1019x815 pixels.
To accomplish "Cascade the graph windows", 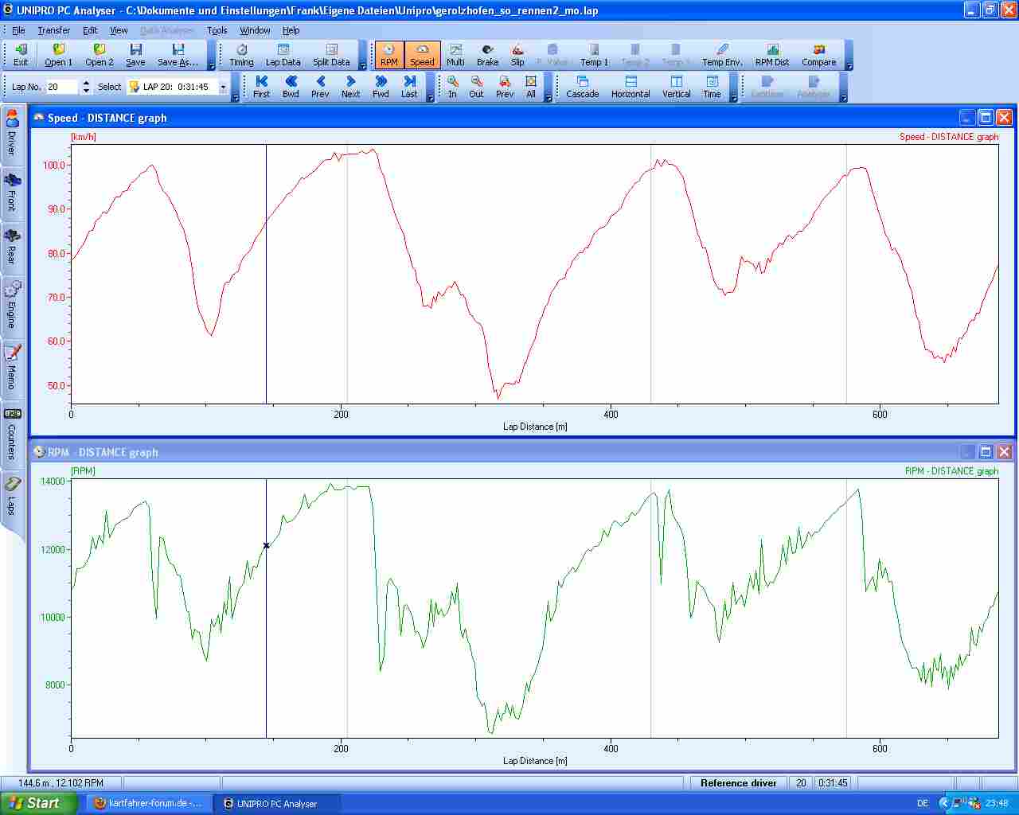I will tap(583, 87).
